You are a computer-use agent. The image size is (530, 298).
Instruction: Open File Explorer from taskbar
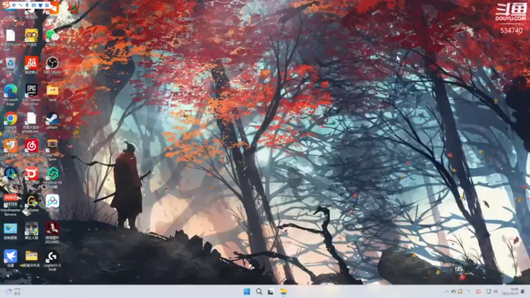click(x=284, y=291)
